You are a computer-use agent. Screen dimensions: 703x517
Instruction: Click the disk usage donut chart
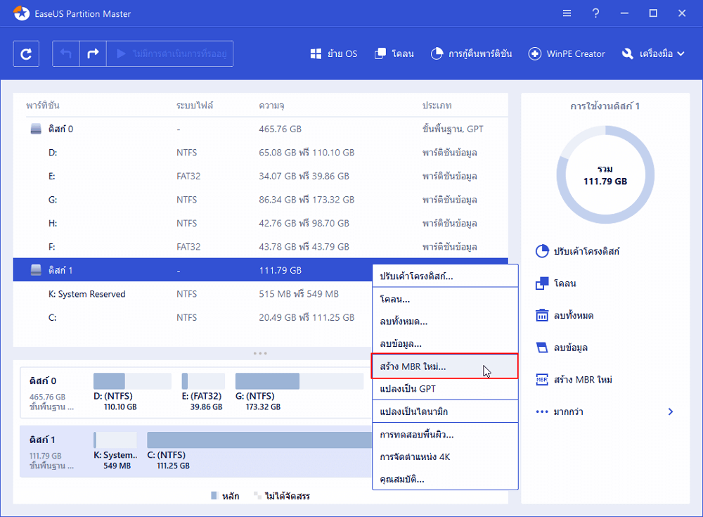click(605, 174)
